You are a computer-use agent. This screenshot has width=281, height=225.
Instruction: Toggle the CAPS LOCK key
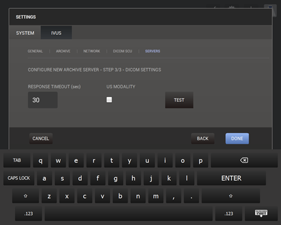click(x=19, y=178)
